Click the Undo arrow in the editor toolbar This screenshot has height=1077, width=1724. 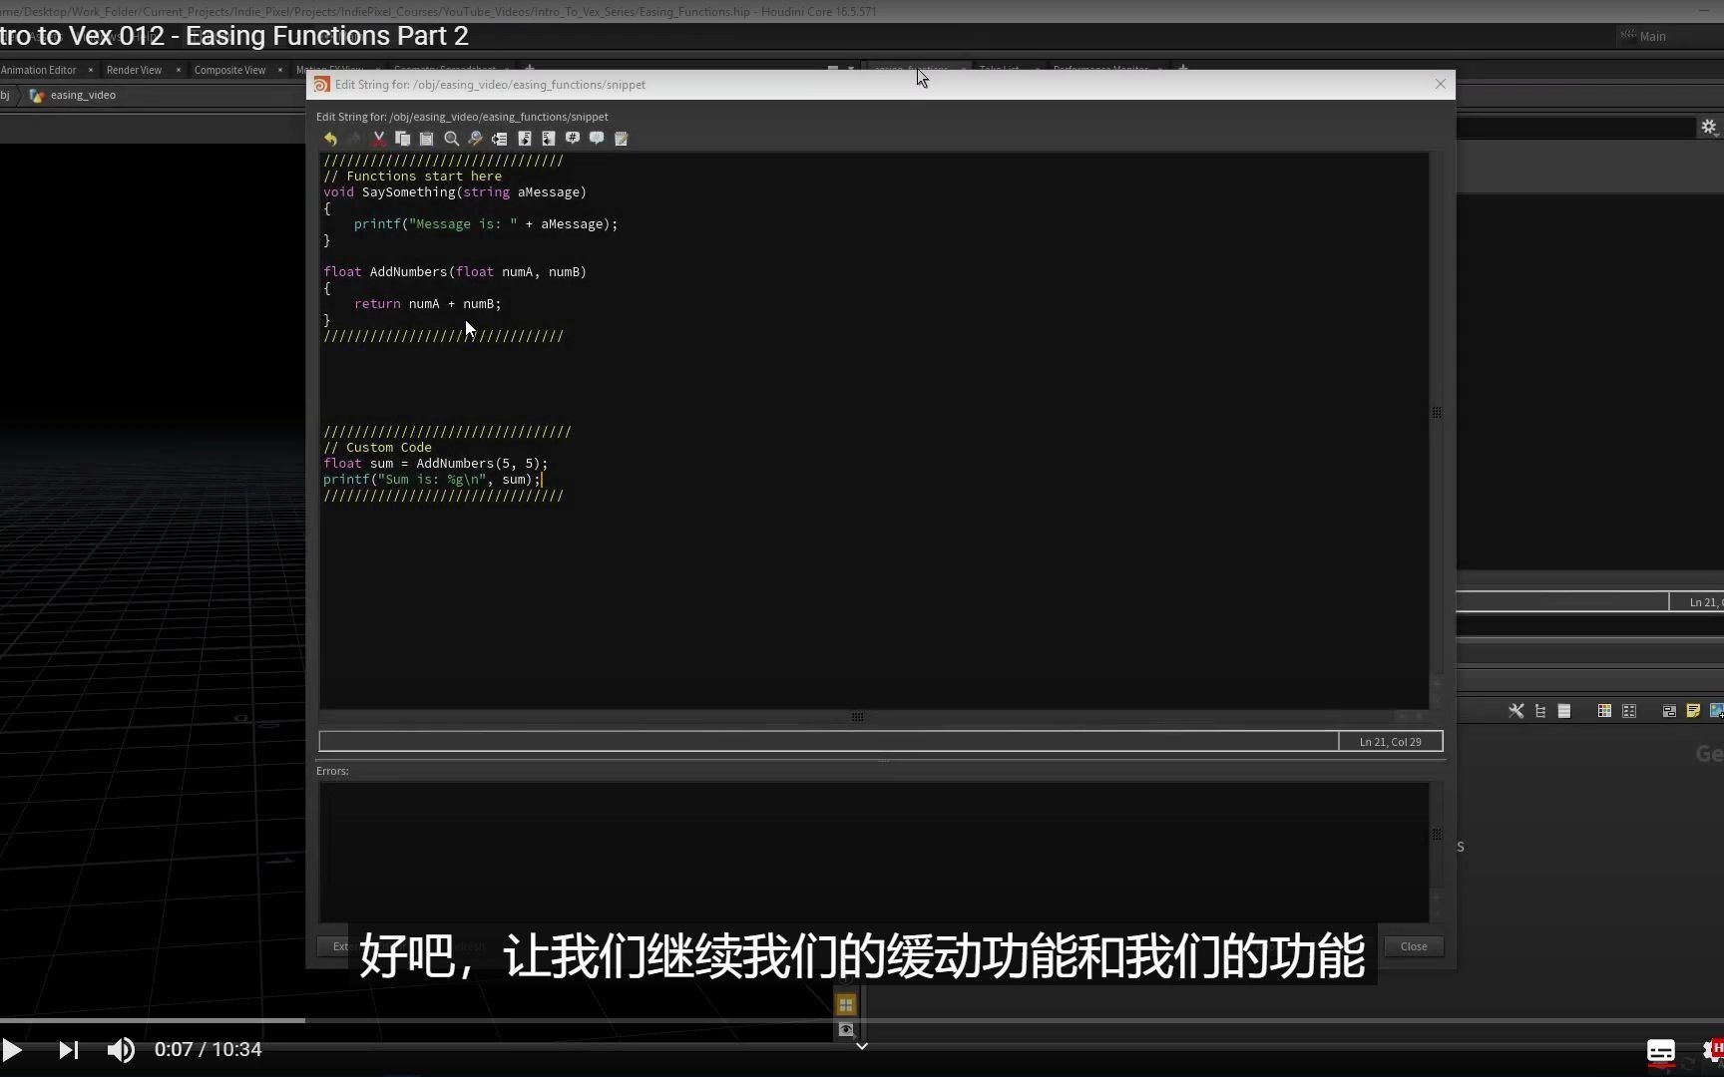tap(330, 139)
